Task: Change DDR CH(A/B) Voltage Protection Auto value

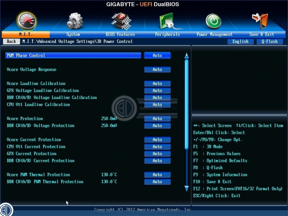Action: (x=157, y=125)
